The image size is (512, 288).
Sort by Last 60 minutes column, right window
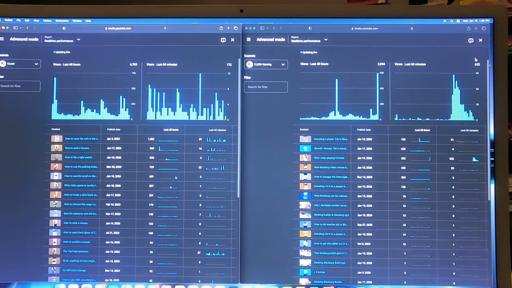(469, 130)
